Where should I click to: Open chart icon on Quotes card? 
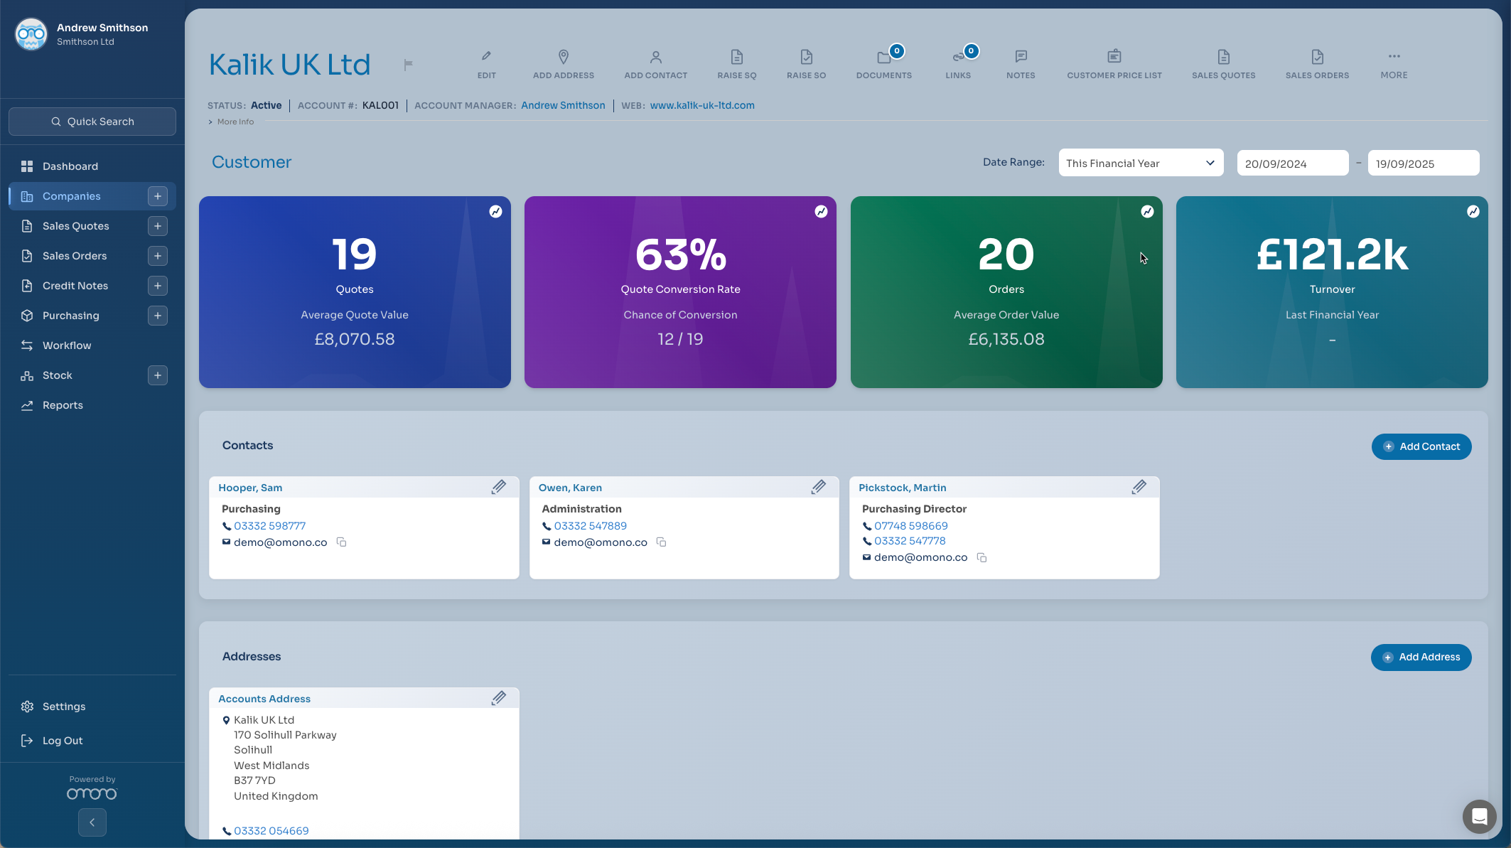[x=495, y=211]
